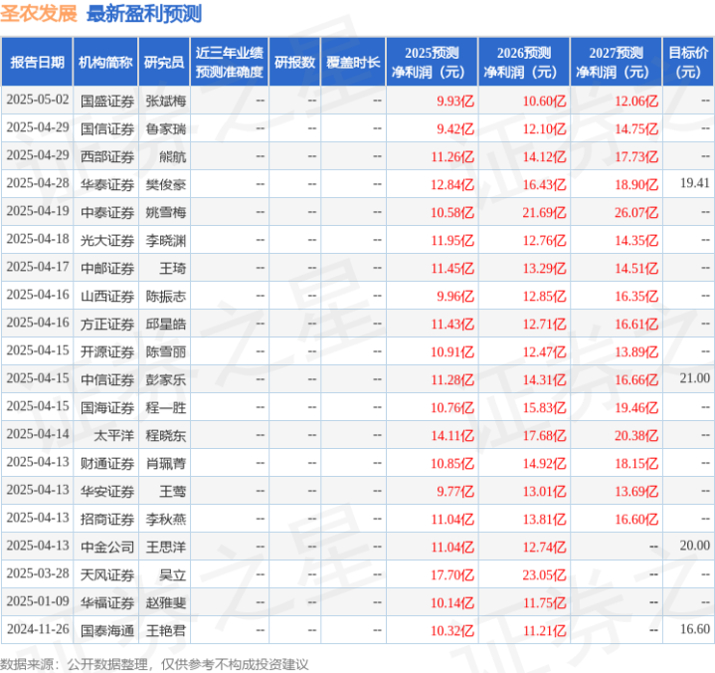Click 西部证券 institution name

coord(107,156)
